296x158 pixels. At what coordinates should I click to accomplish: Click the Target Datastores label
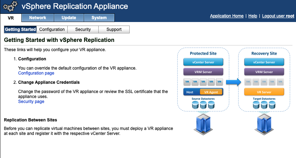point(264,99)
